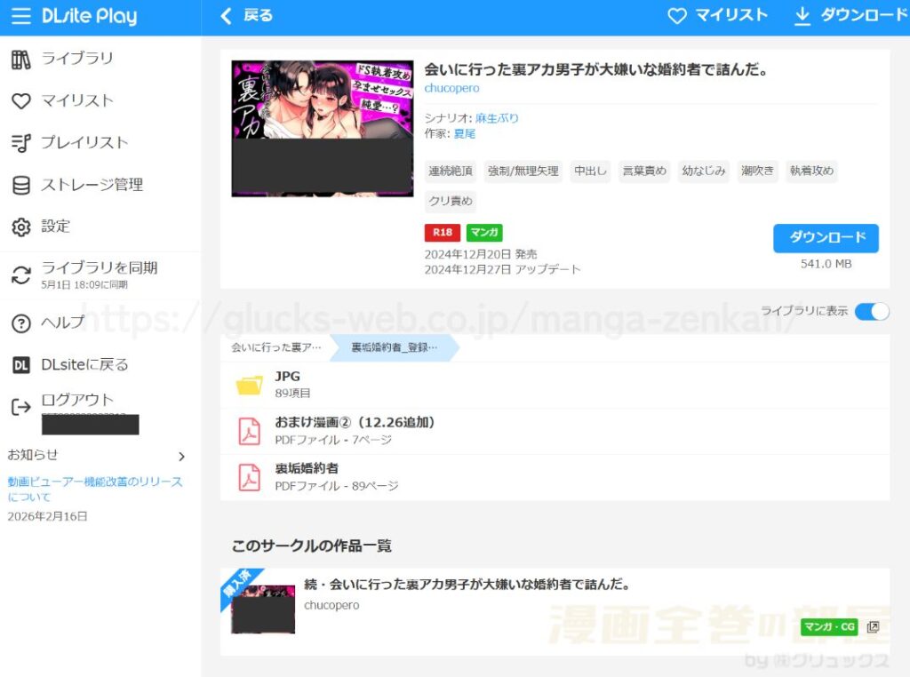Click the マイリスト heart icon in sidebar
The image size is (910, 677).
[x=21, y=101]
